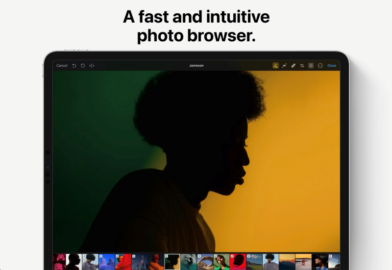Toggle the before/after comparison icon
The width and height of the screenshot is (392, 270).
tap(92, 66)
